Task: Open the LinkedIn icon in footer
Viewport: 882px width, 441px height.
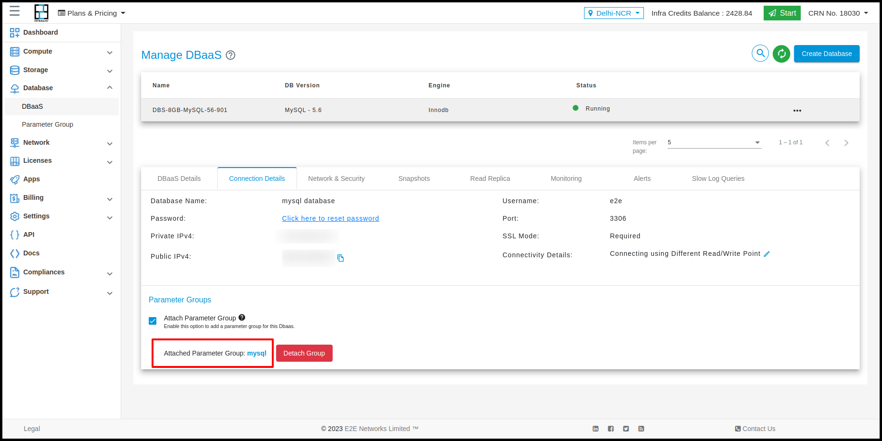Action: pyautogui.click(x=595, y=429)
